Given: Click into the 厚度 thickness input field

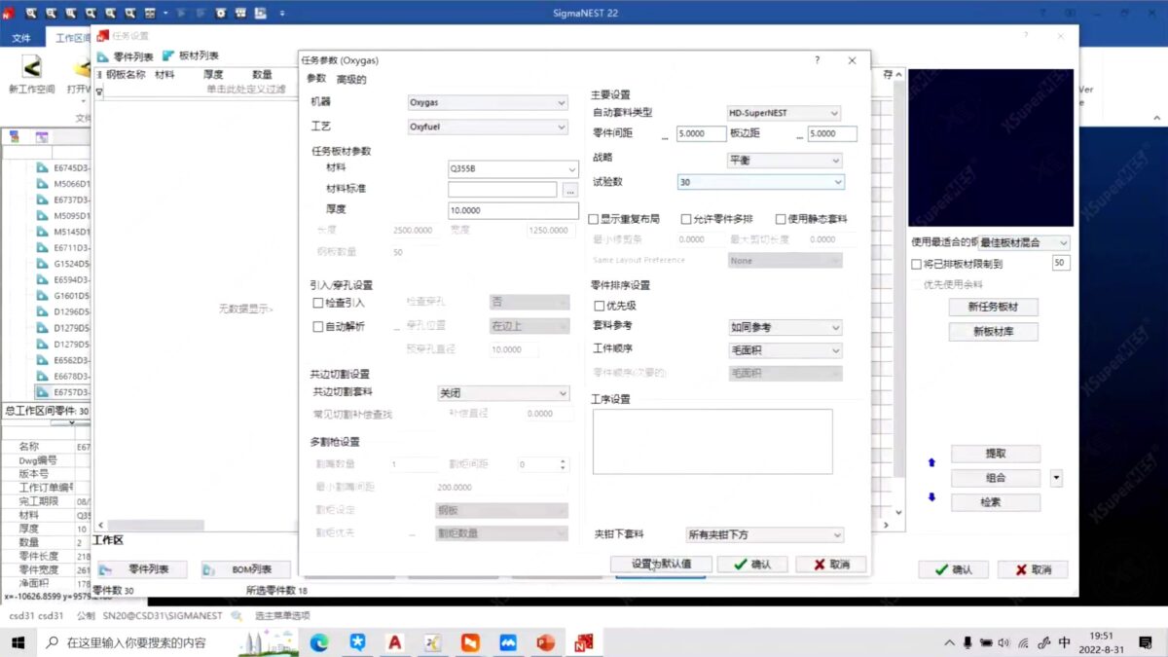Looking at the screenshot, I should pyautogui.click(x=513, y=210).
